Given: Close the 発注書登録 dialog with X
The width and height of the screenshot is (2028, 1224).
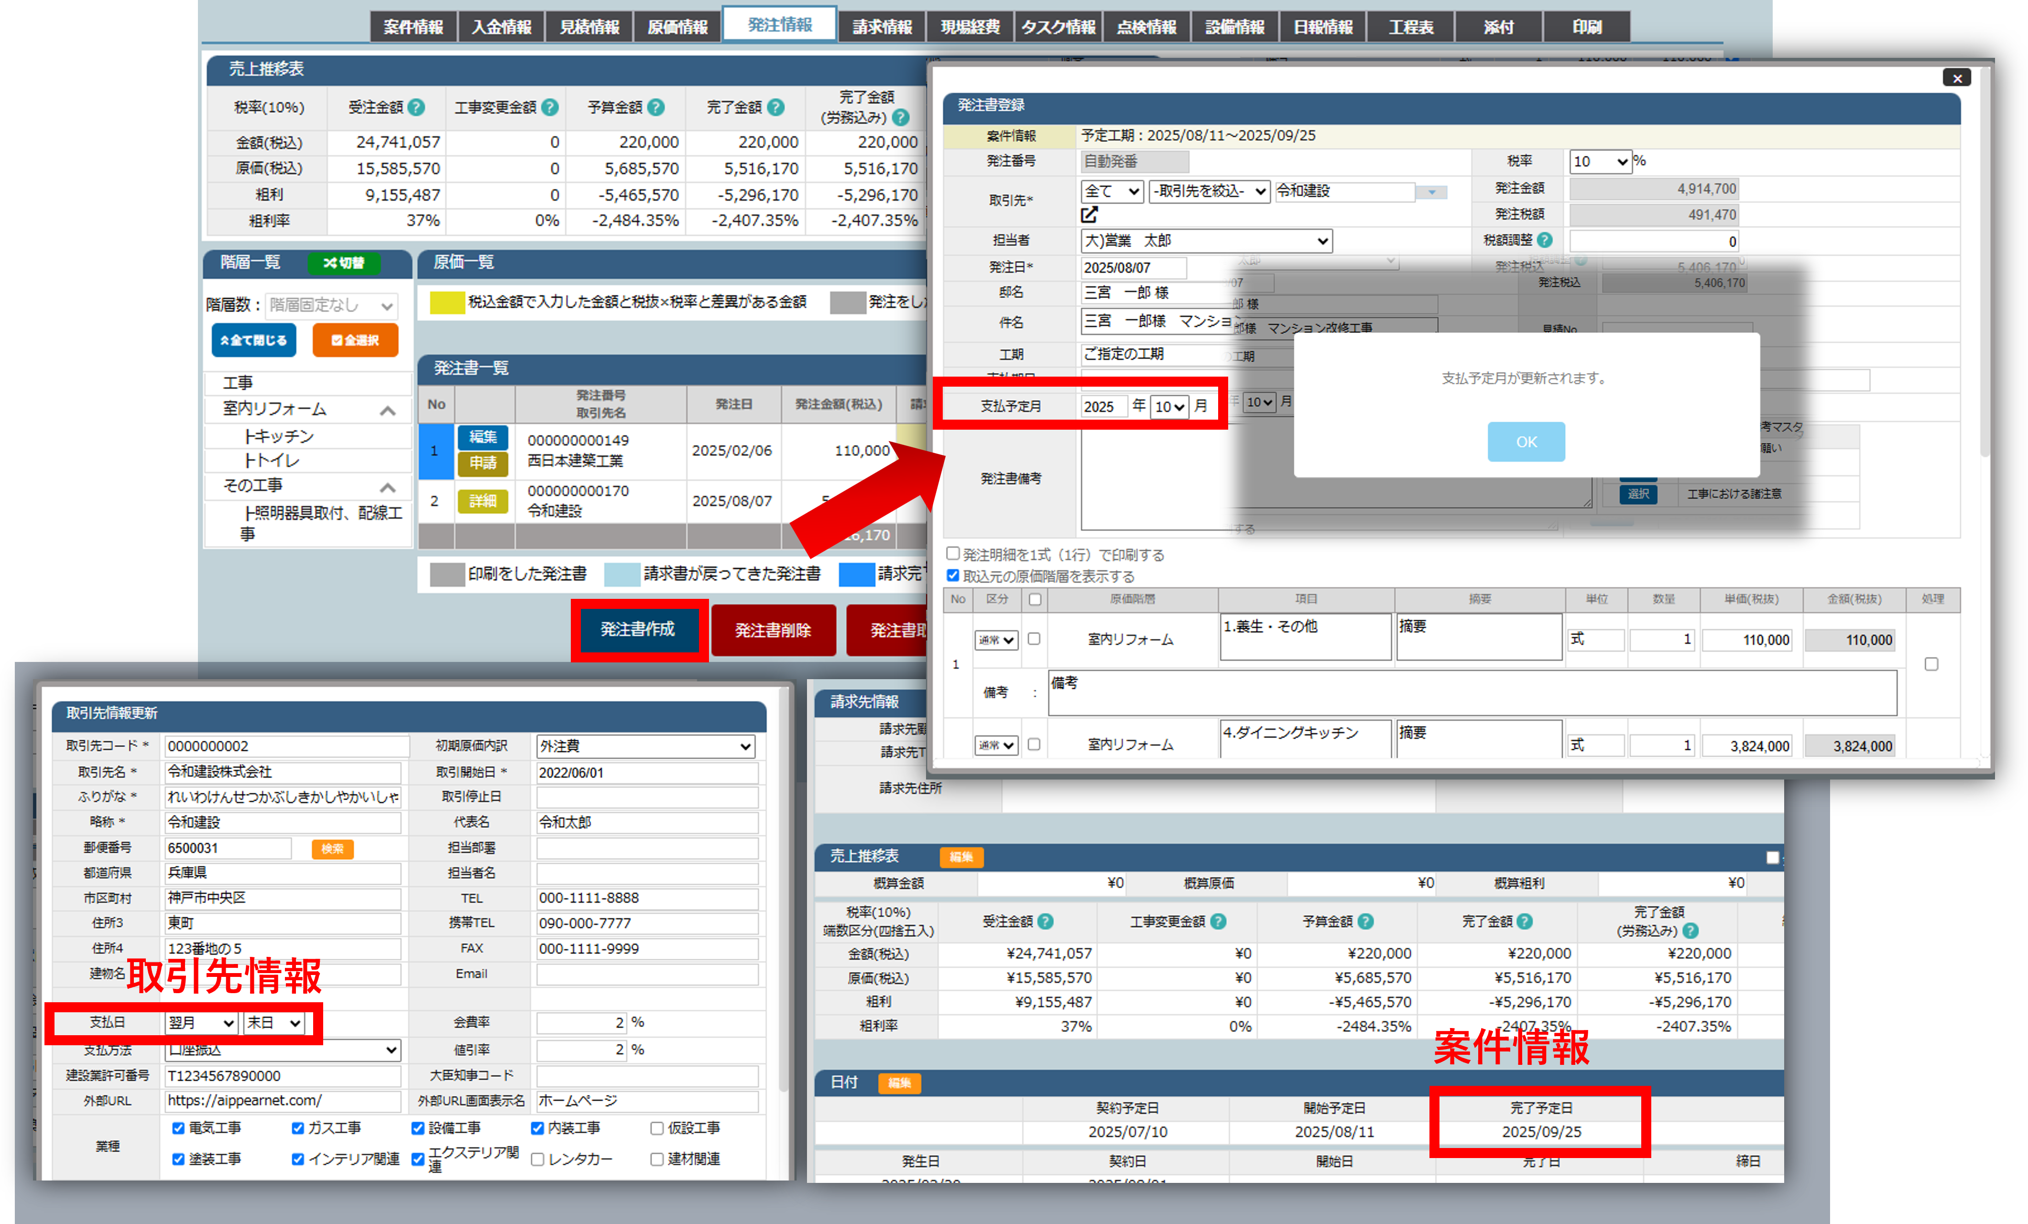Looking at the screenshot, I should pos(1957,78).
